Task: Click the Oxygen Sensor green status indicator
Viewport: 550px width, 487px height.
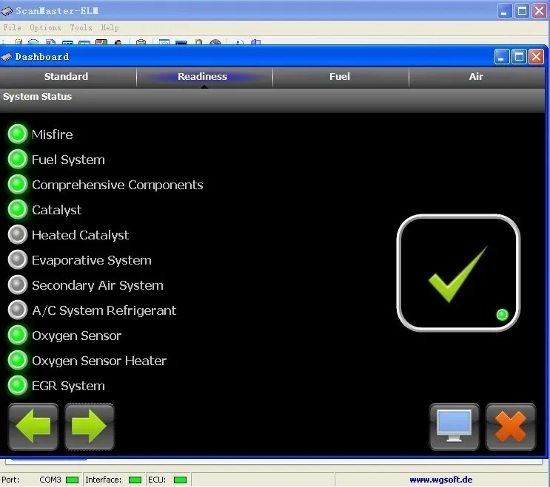Action: point(18,335)
